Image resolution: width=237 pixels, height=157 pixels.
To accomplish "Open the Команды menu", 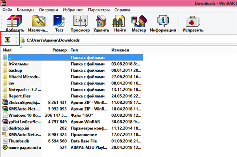I will 26,10.
